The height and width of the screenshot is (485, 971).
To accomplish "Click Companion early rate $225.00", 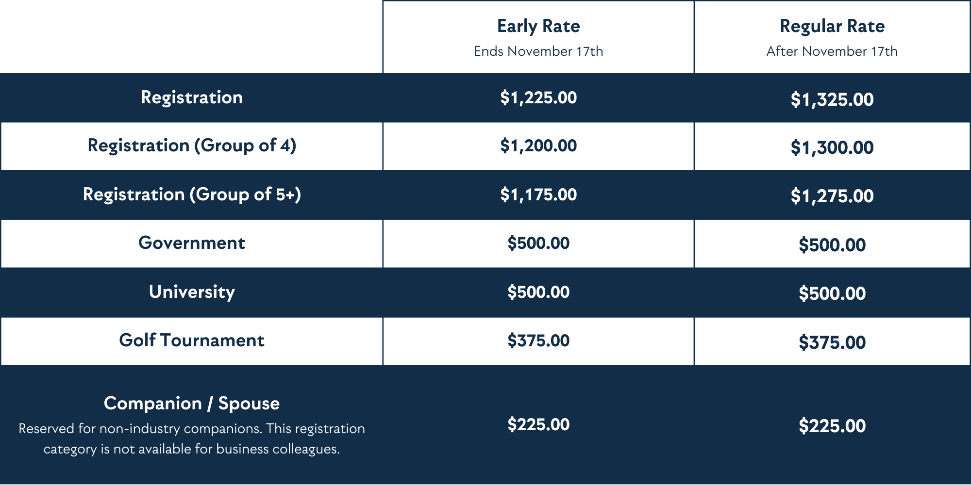I will [x=538, y=424].
